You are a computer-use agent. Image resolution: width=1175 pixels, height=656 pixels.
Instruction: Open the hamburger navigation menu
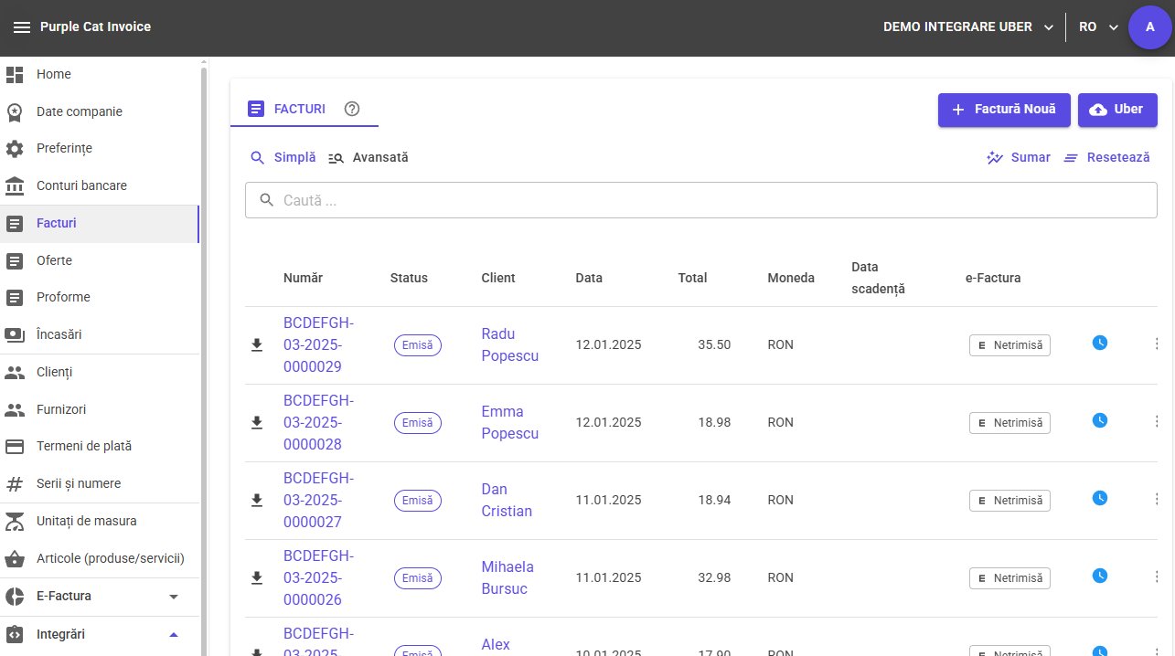(22, 27)
